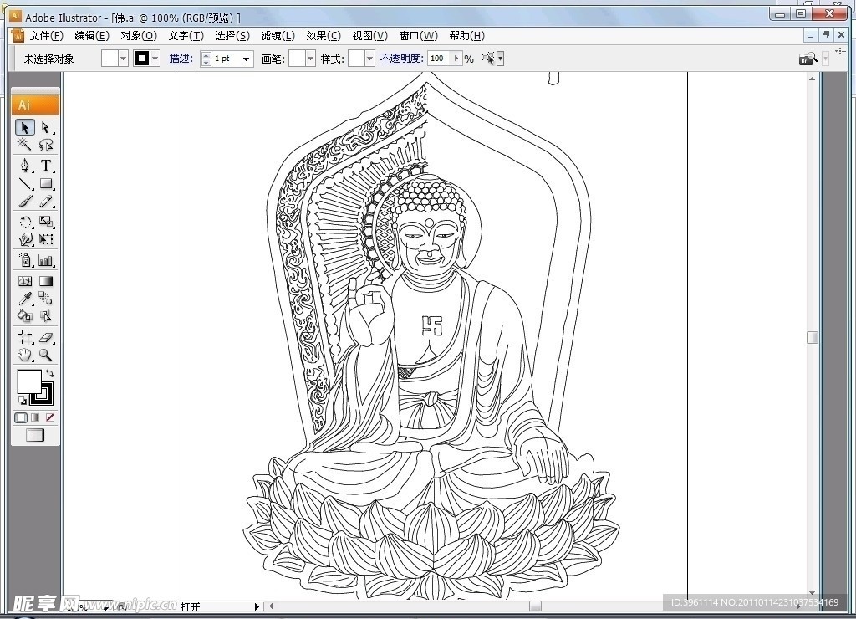
Task: Open the stroke weight dropdown
Action: (x=246, y=59)
